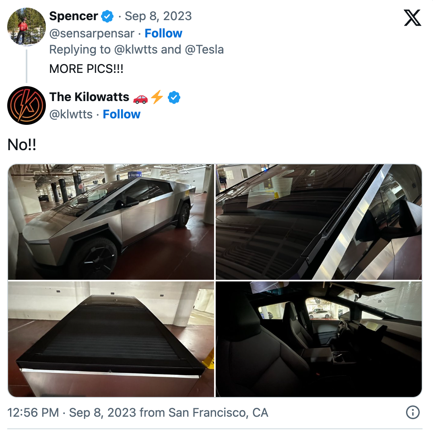Open Spencer's profile avatar
This screenshot has width=433, height=430.
pos(27,27)
